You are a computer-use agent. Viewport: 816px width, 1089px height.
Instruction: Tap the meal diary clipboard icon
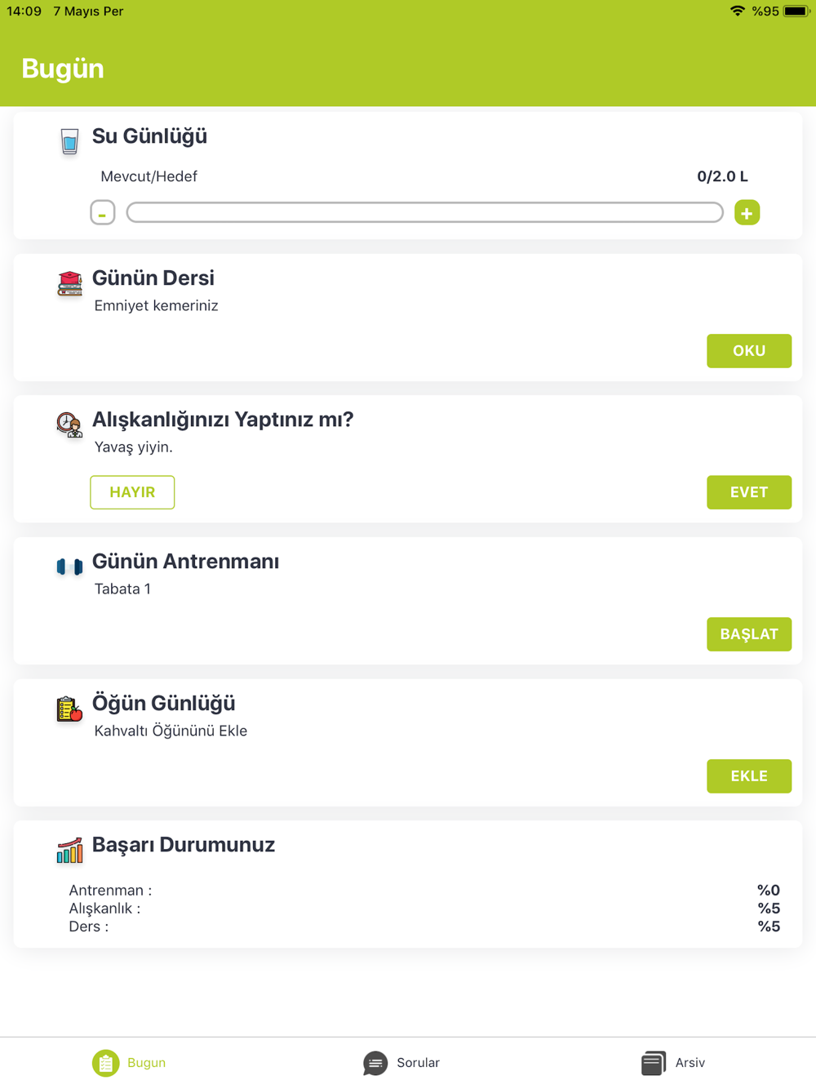(69, 709)
